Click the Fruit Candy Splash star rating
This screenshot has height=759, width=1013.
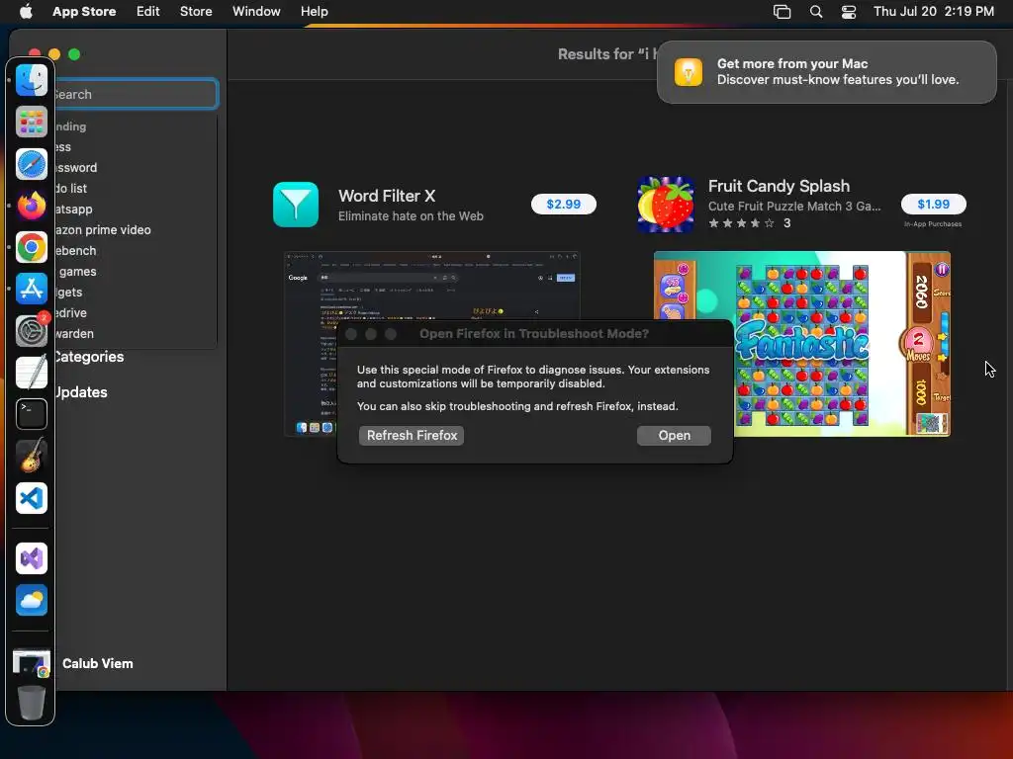click(741, 223)
